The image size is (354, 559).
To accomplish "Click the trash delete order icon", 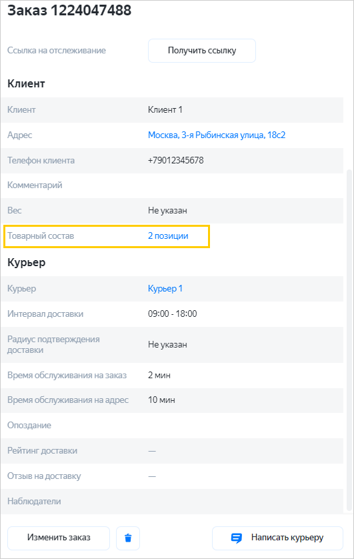I will [x=128, y=538].
